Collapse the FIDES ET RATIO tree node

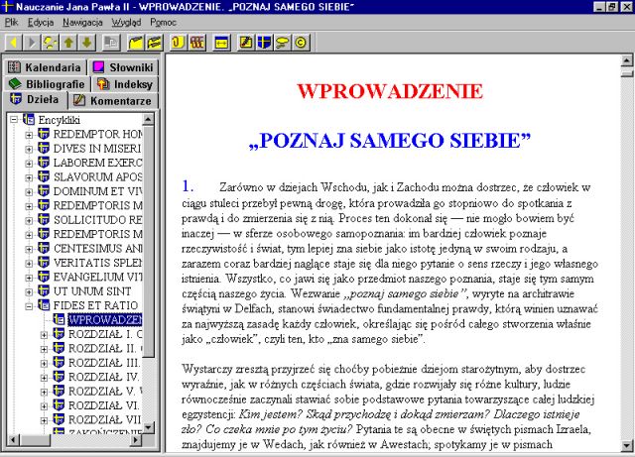tap(29, 306)
